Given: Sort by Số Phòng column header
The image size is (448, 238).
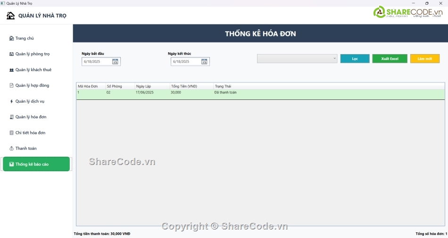Looking at the screenshot, I should [120, 86].
